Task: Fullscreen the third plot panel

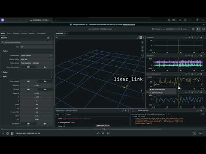Action: pyautogui.click(x=198, y=74)
